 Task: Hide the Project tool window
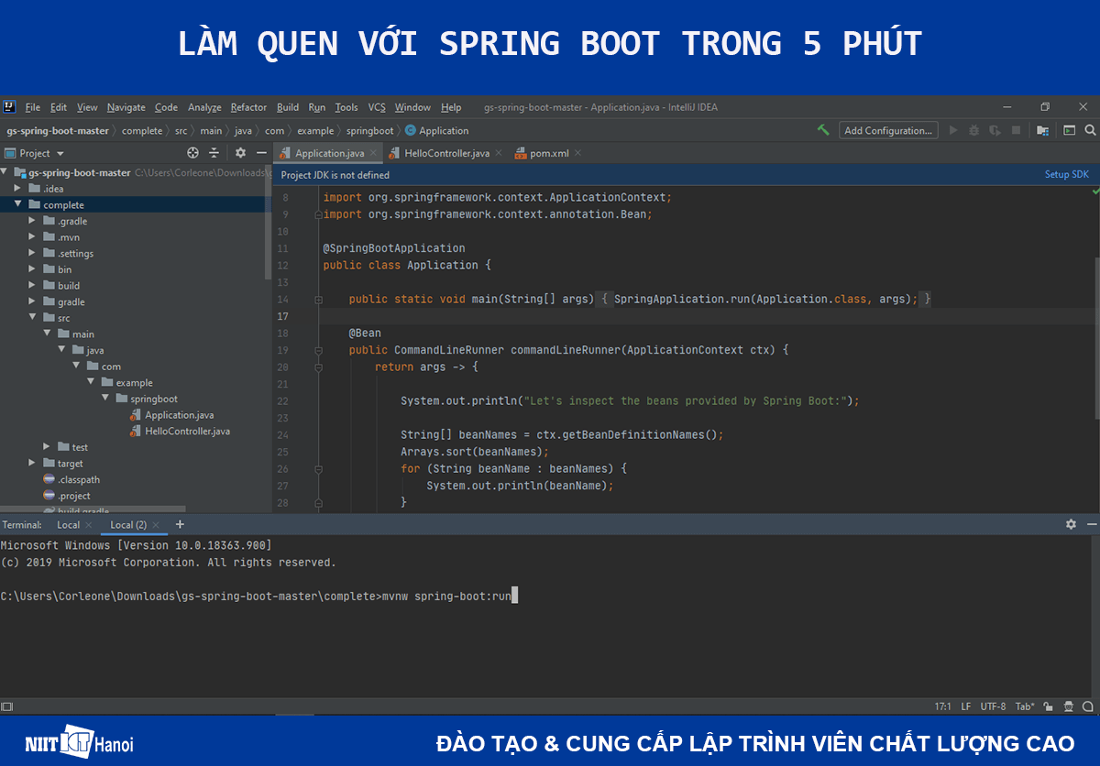point(263,153)
